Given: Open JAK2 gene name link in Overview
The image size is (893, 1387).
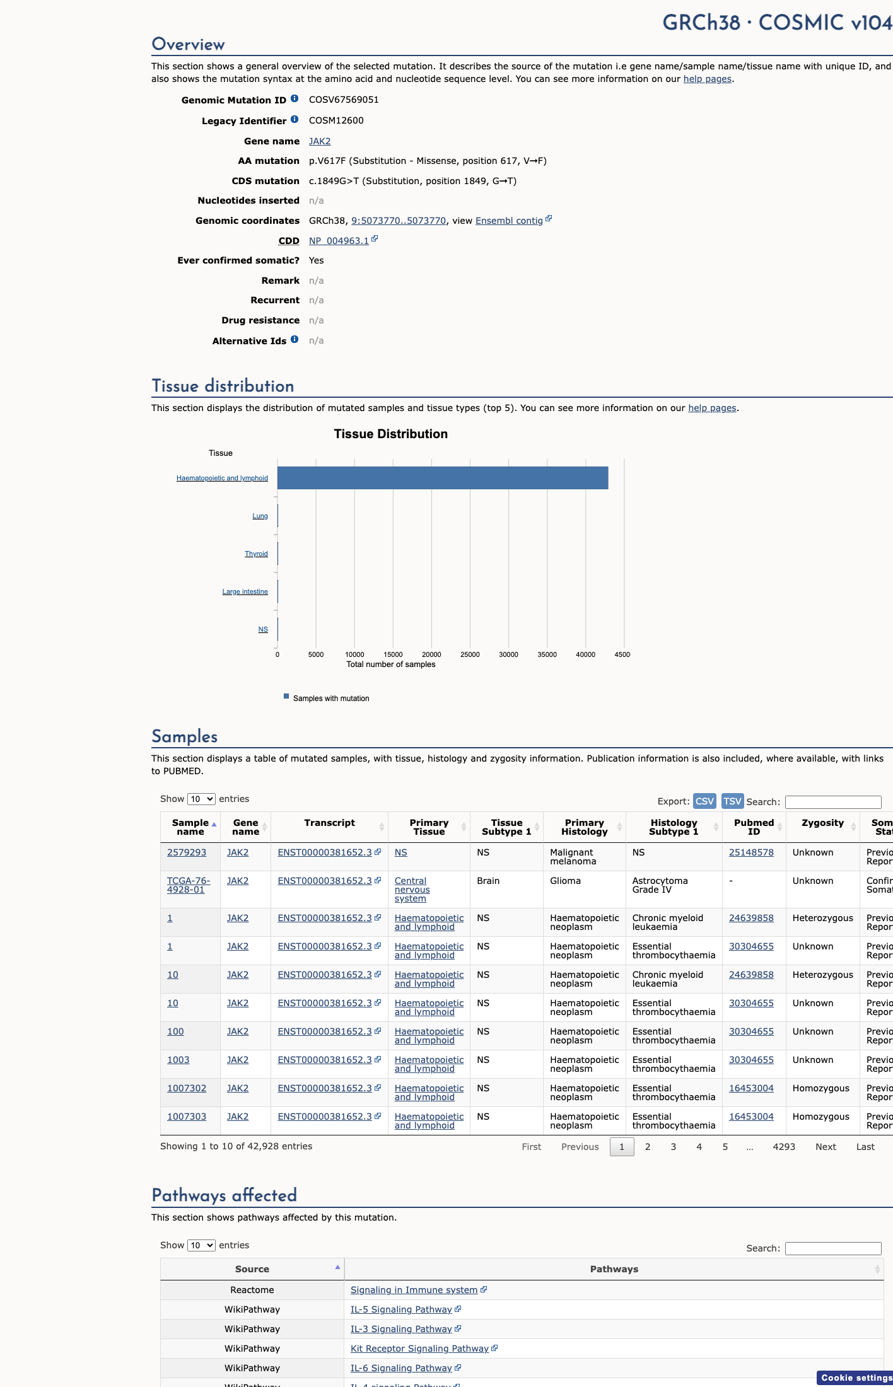Looking at the screenshot, I should tap(320, 141).
